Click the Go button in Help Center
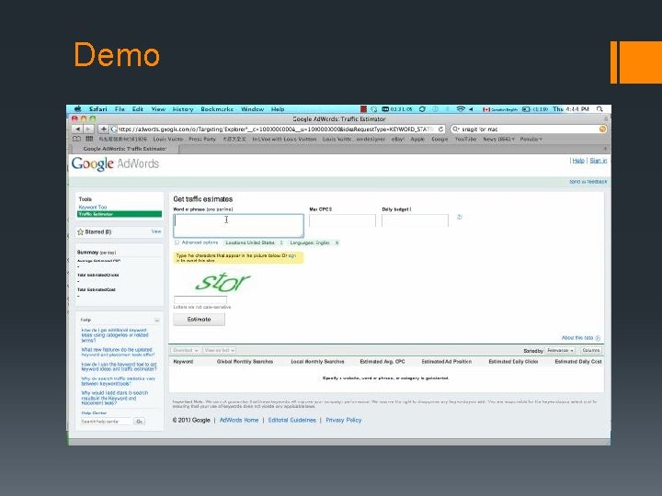The image size is (662, 496). 140,422
